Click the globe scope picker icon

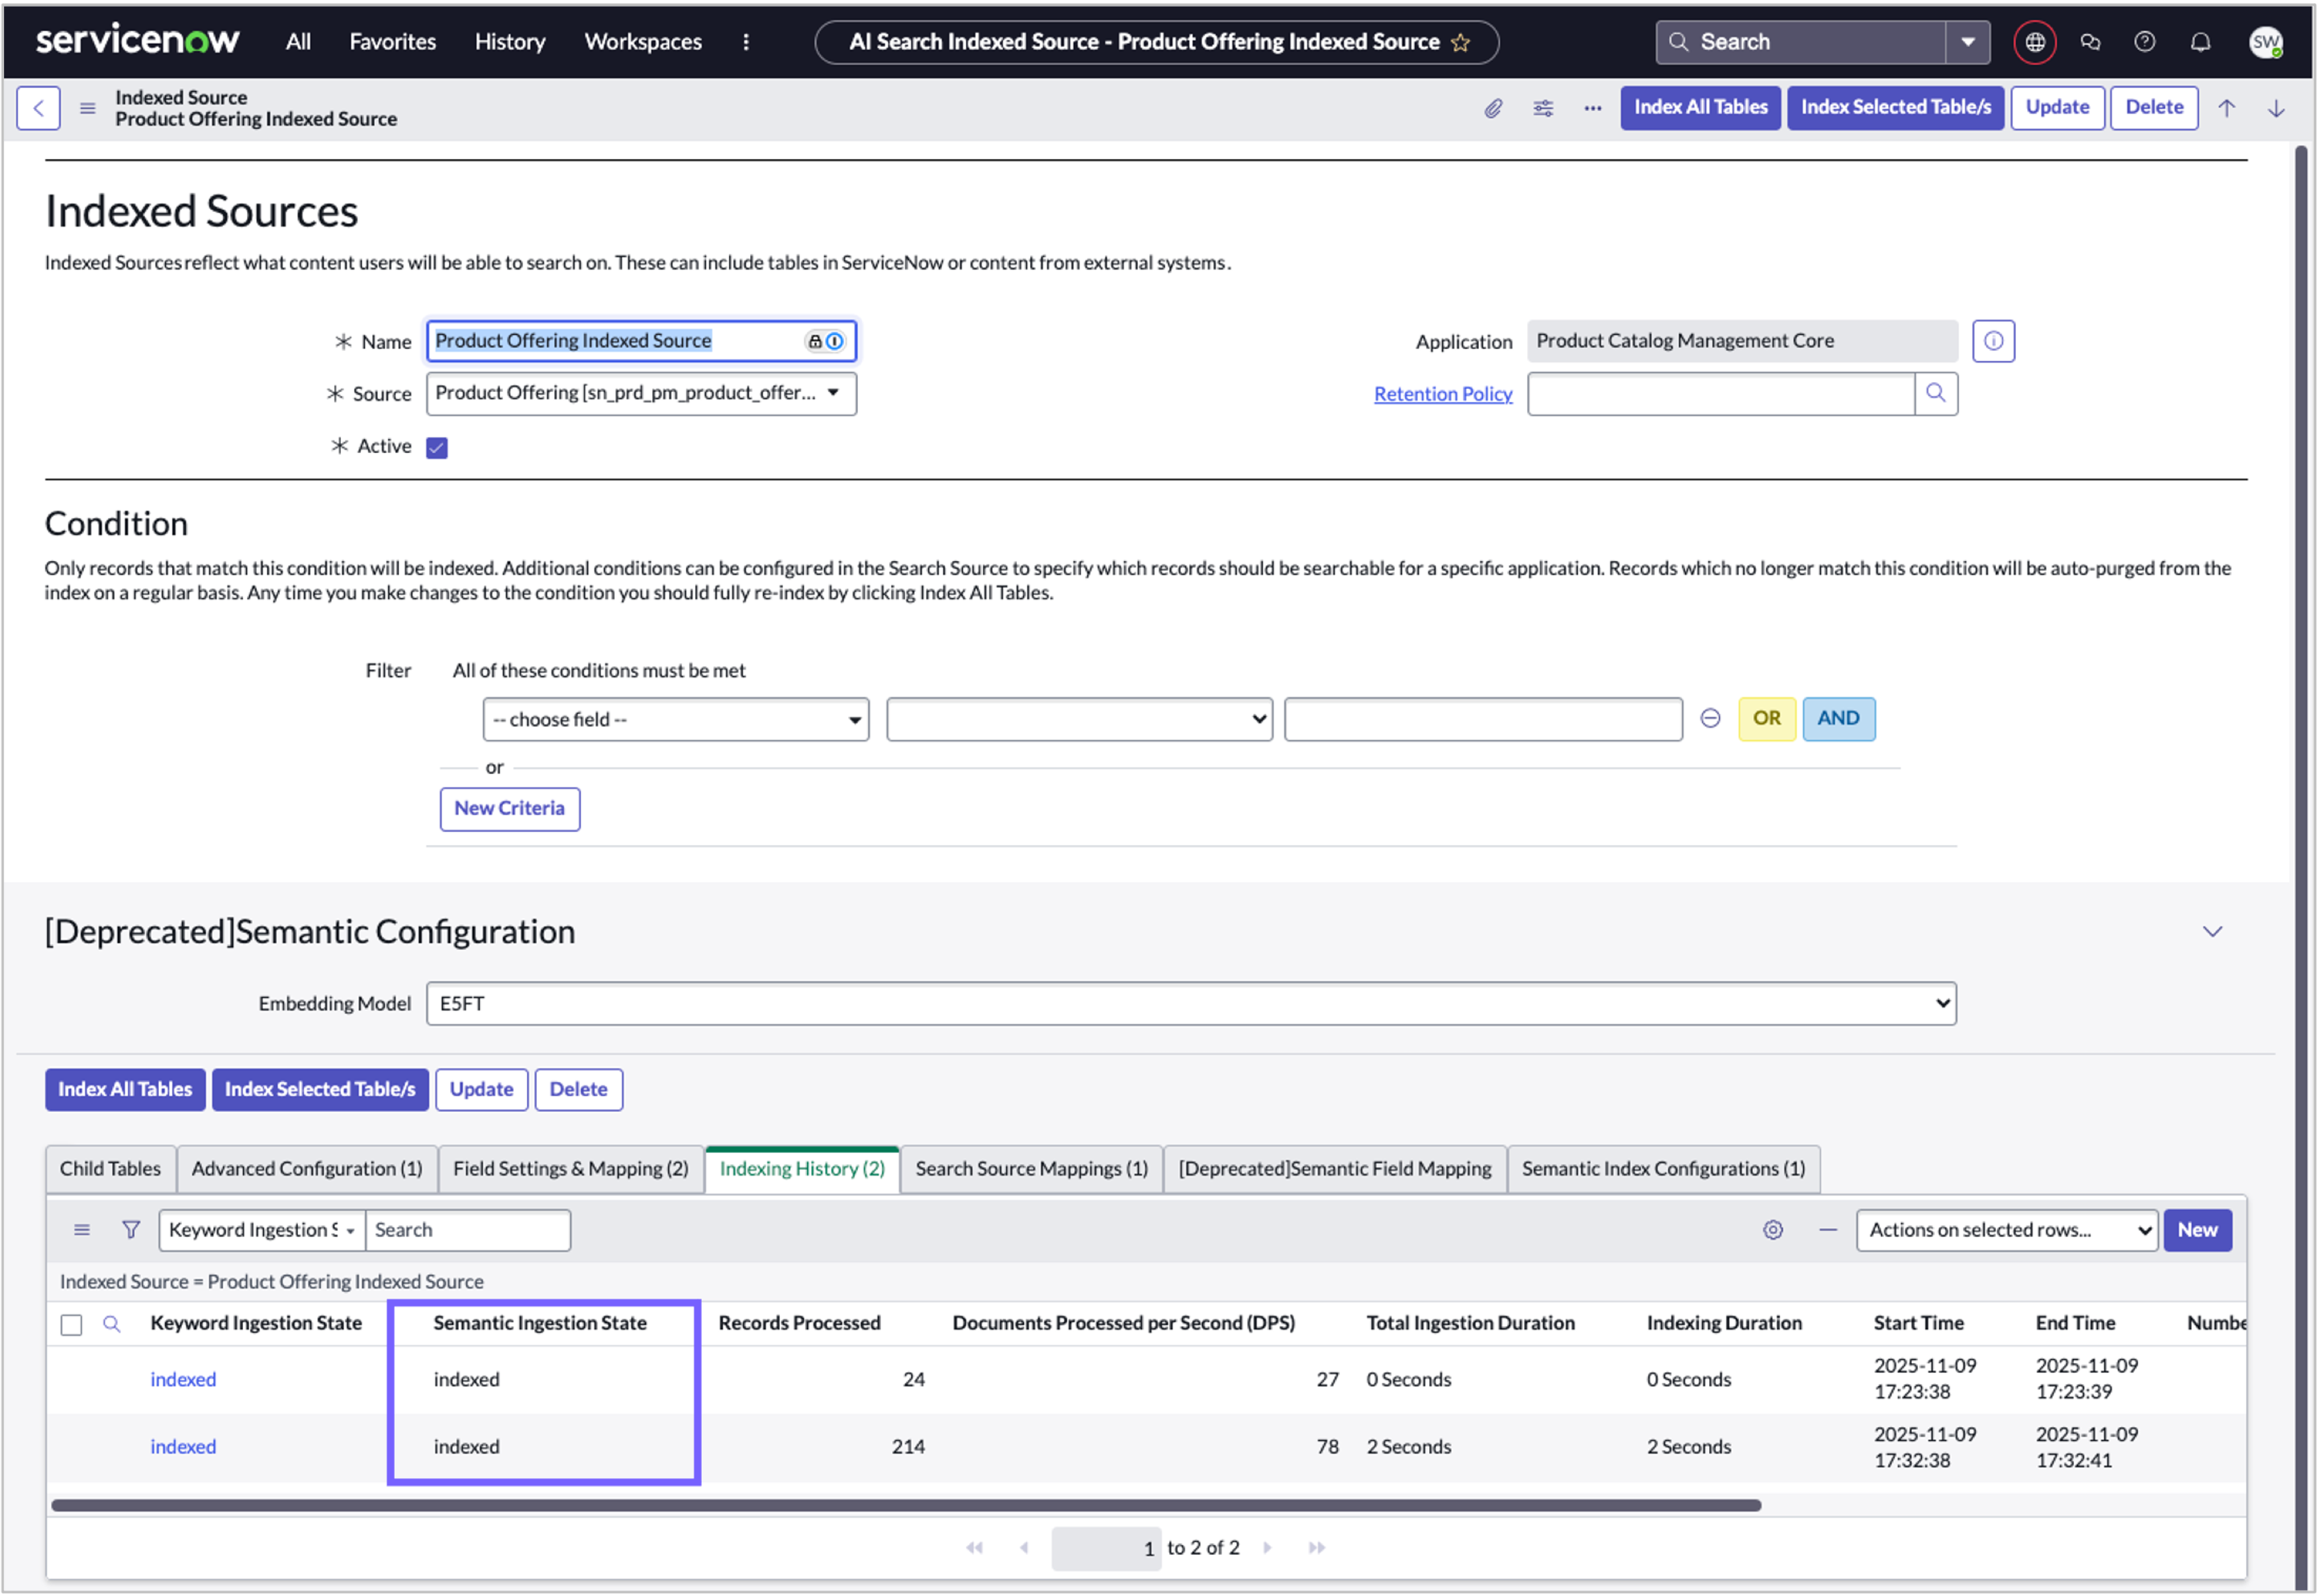pos(2034,42)
